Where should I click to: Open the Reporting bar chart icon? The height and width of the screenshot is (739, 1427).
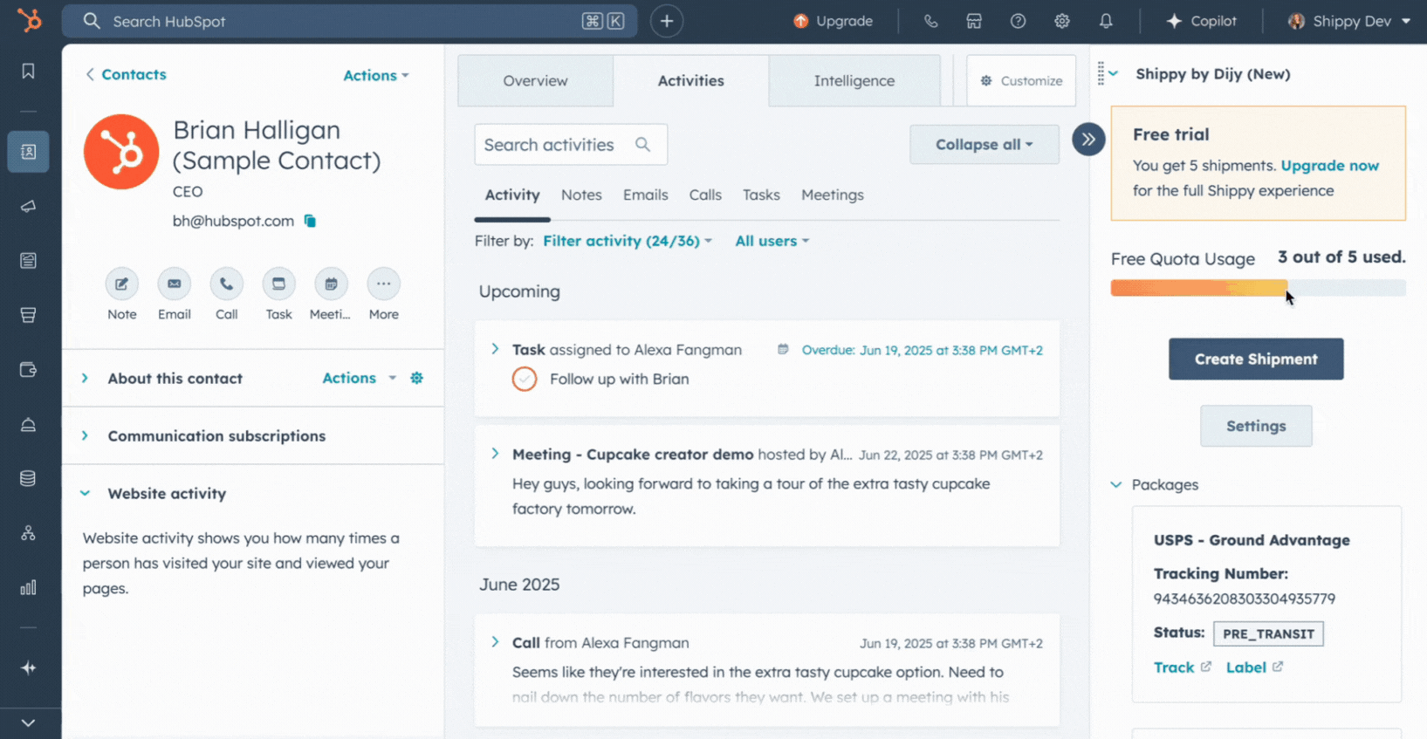click(28, 587)
